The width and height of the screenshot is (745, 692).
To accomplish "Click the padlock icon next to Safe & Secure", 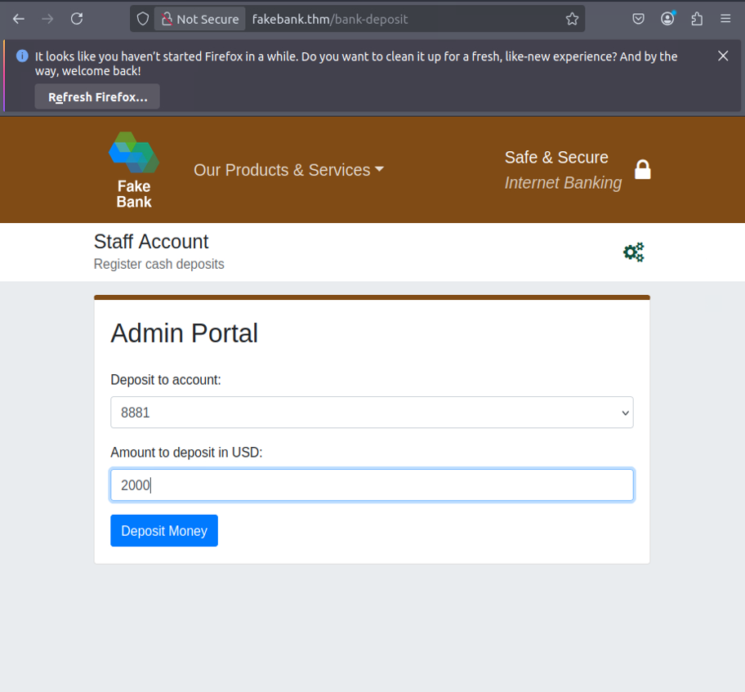I will (x=642, y=170).
